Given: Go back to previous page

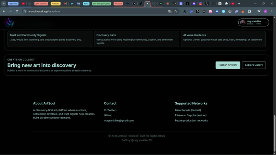Looking at the screenshot, I should (x=4, y=11).
